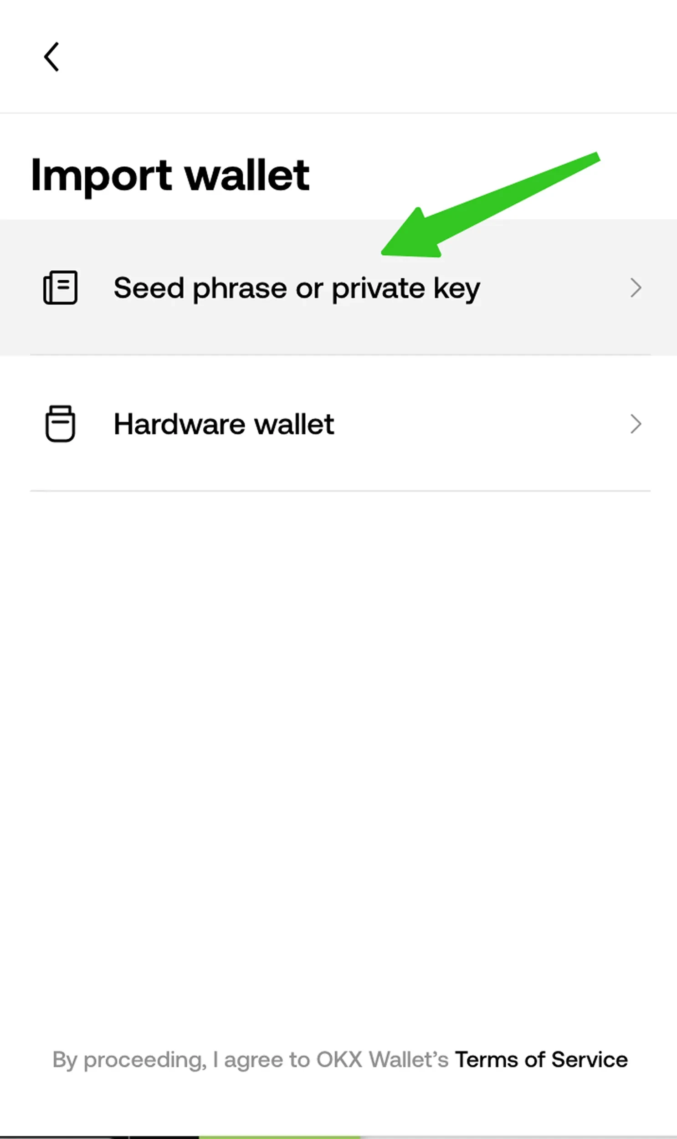Click the seed phrase notebook icon
Screen dimensions: 677x1139
[60, 287]
